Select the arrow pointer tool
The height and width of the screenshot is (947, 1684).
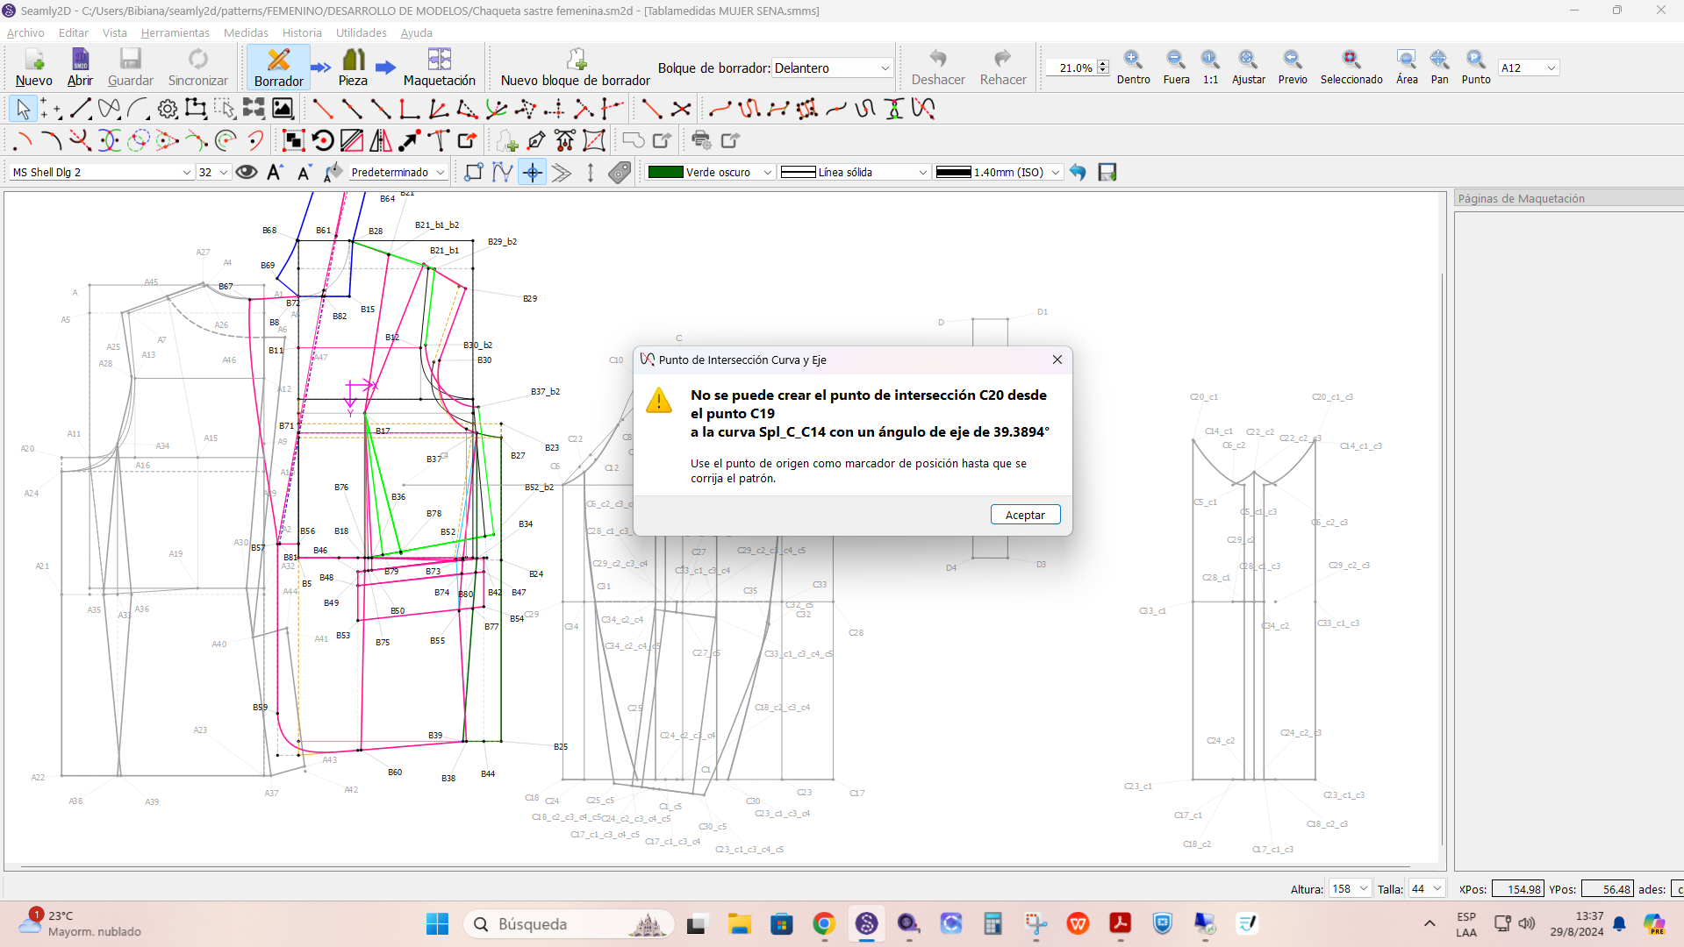23,109
